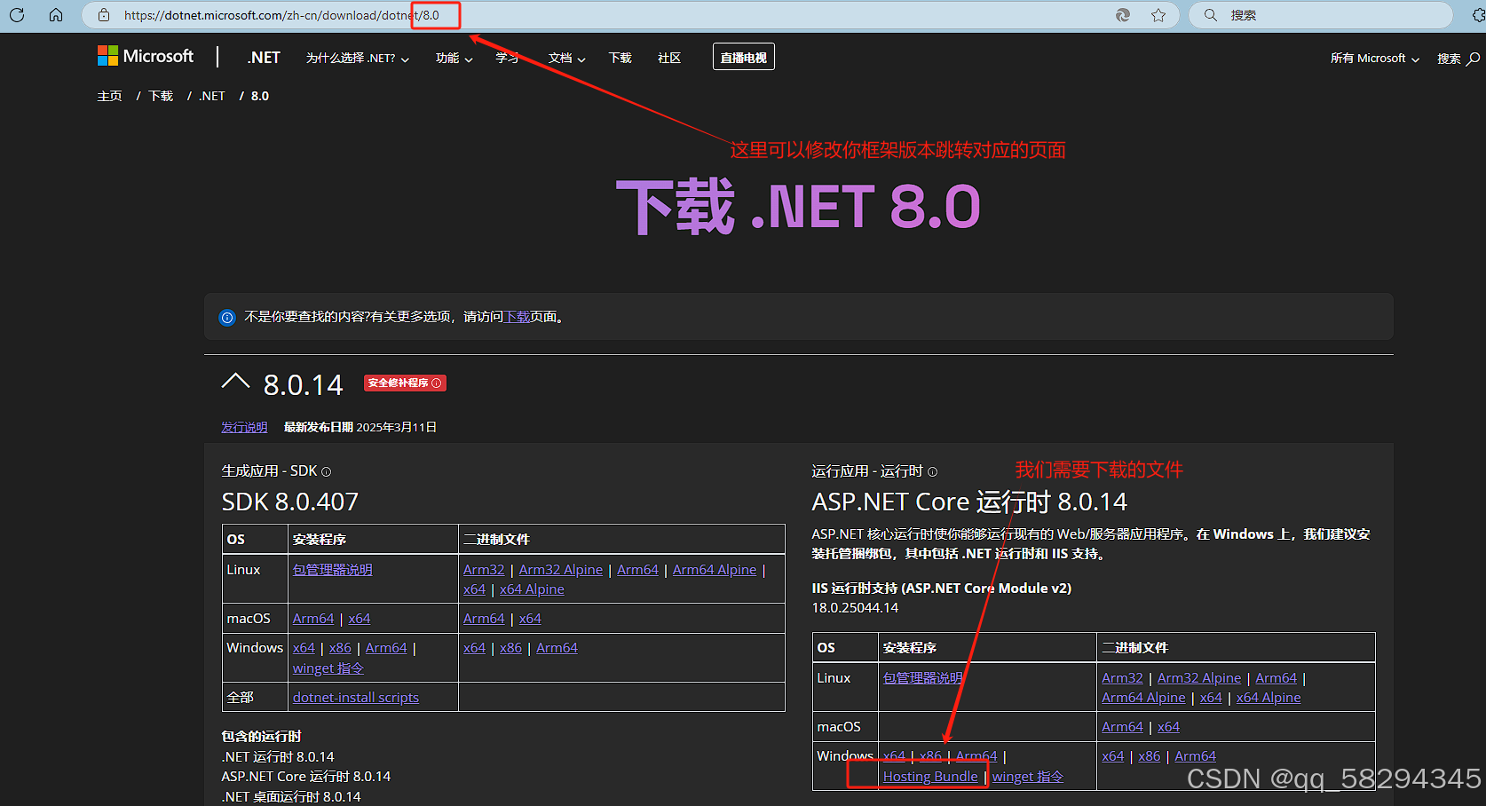Click SDK winget 指令 link

point(328,668)
